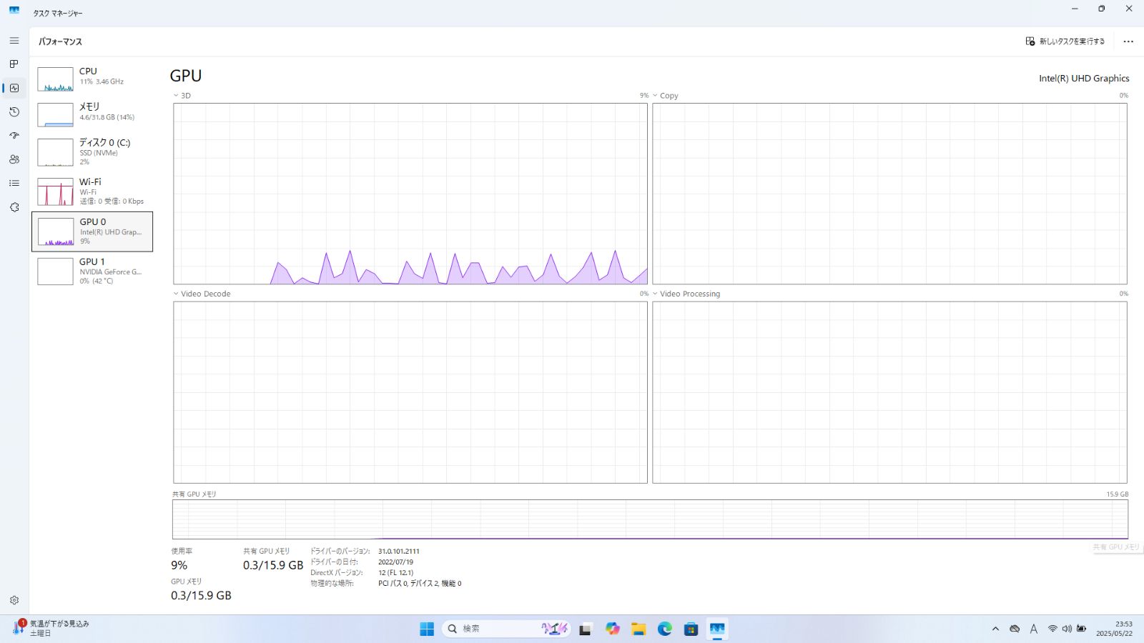Open Task Manager settings gear
This screenshot has width=1144, height=643.
14,600
